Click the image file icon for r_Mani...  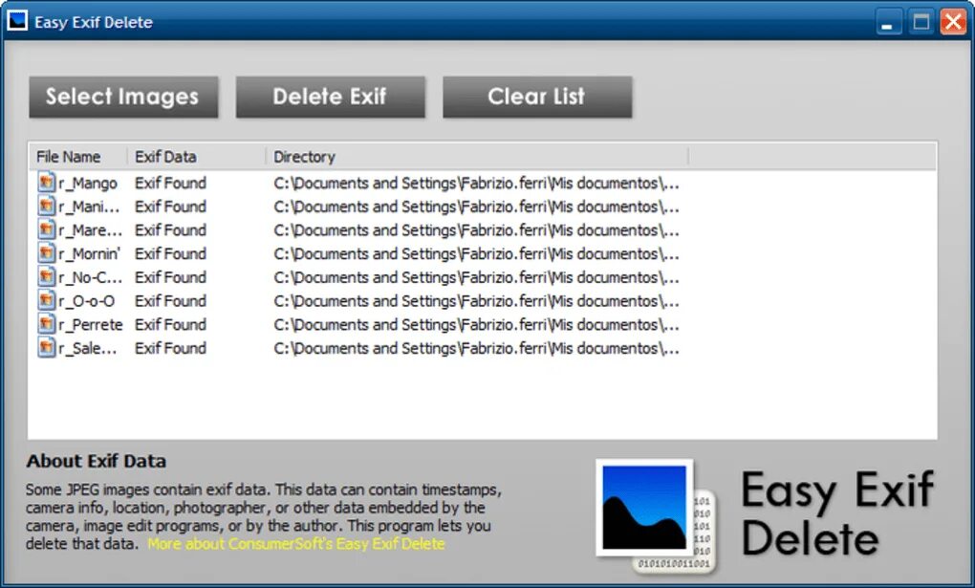(x=47, y=207)
